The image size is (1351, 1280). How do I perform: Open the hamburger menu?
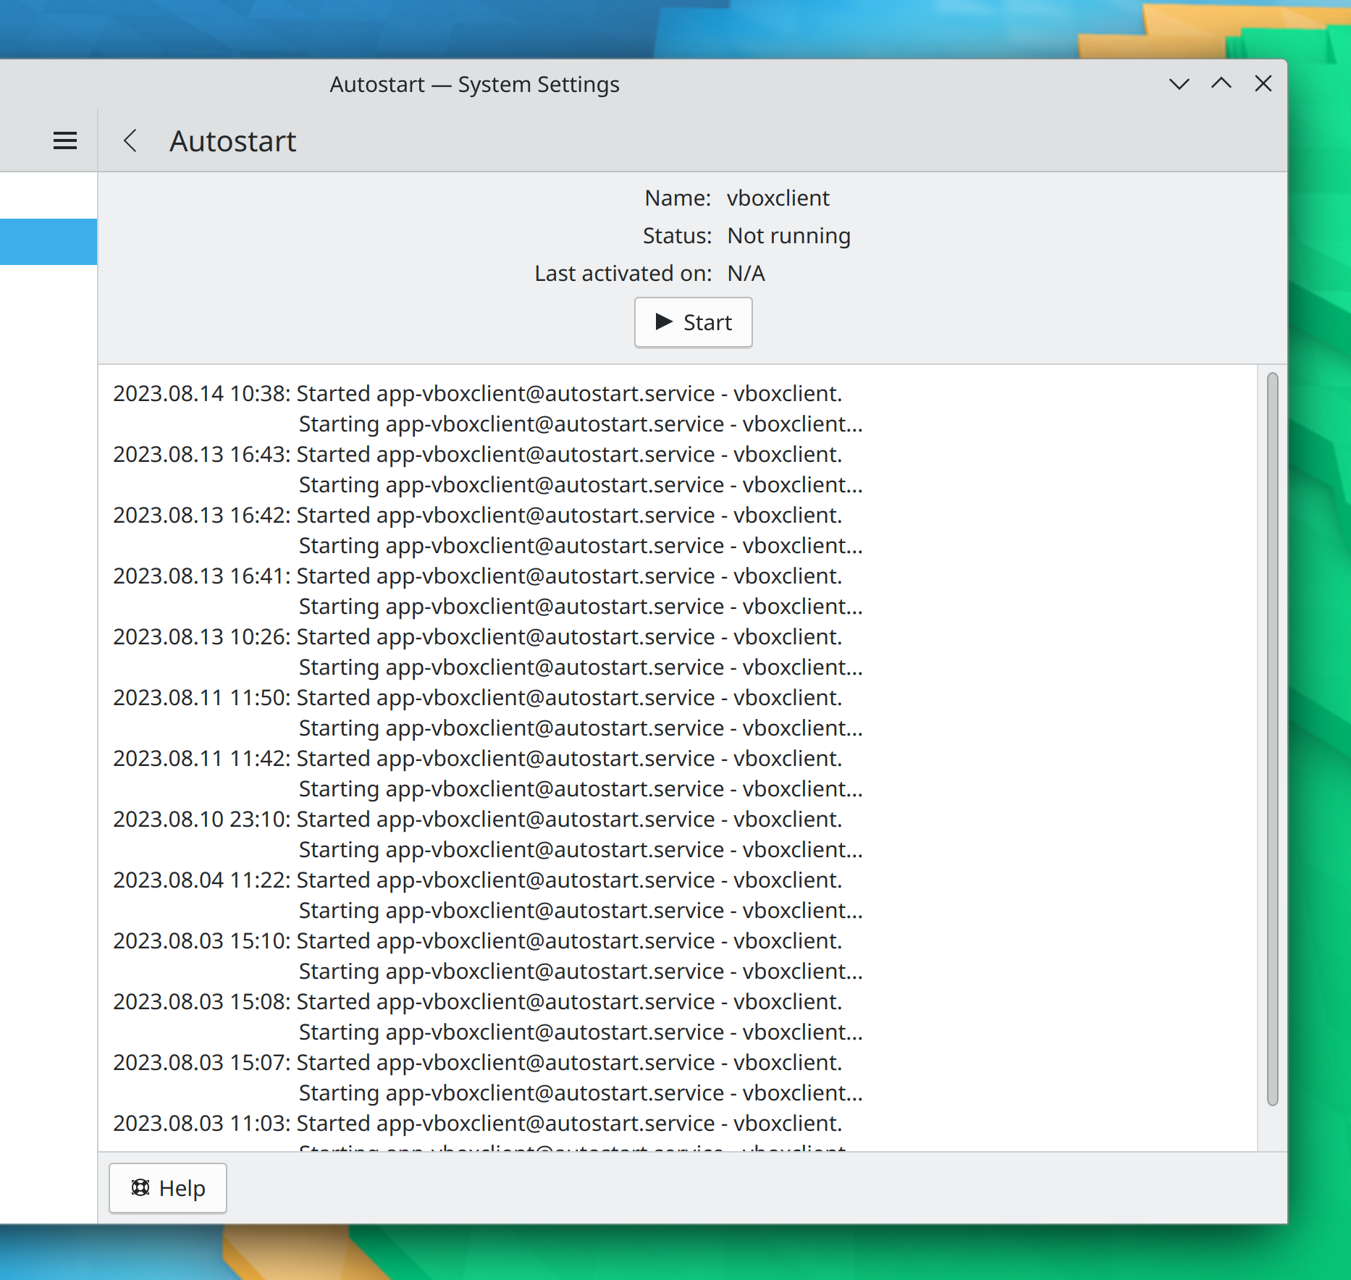pyautogui.click(x=65, y=140)
